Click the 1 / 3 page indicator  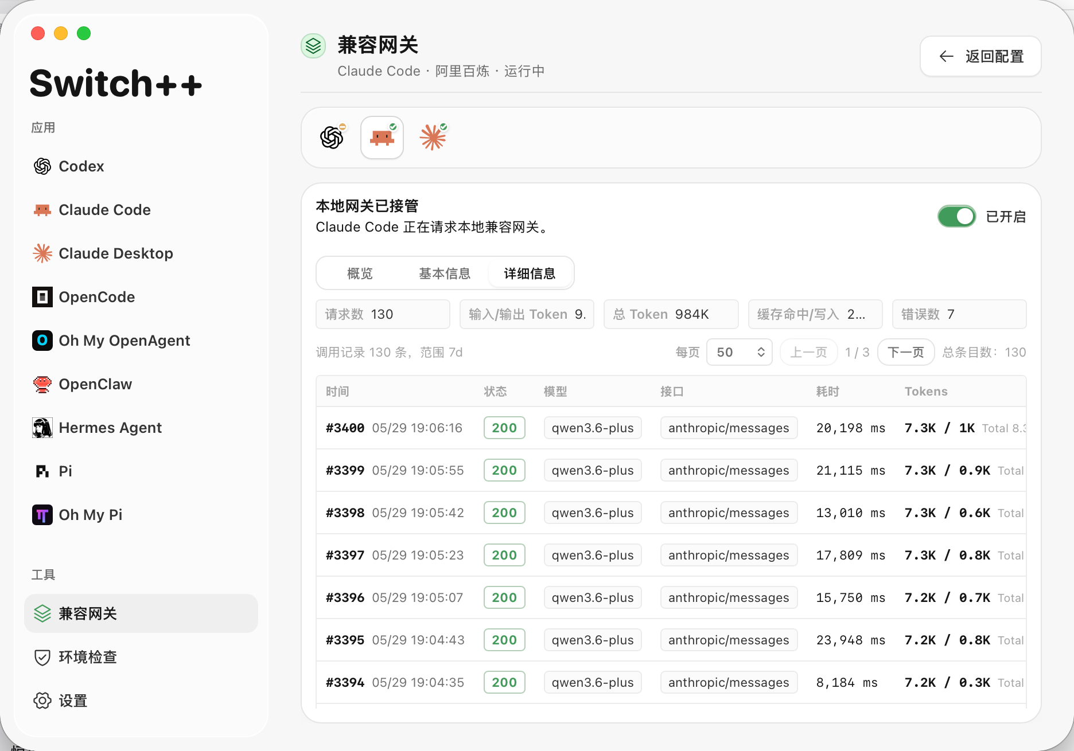[x=857, y=352]
